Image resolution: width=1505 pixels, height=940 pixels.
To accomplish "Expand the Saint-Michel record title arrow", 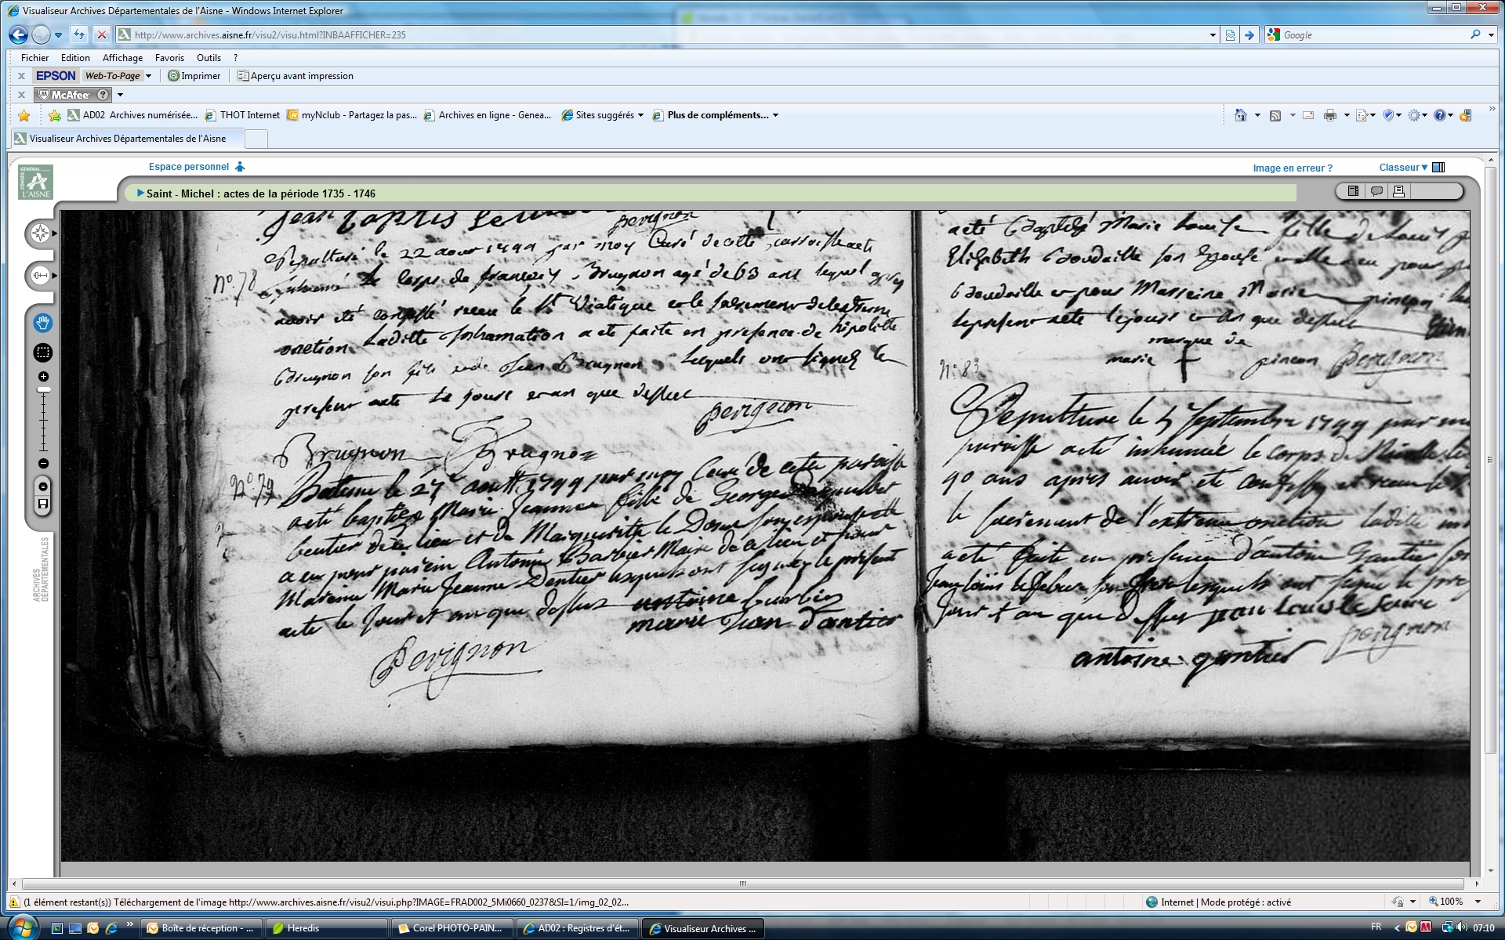I will point(140,193).
